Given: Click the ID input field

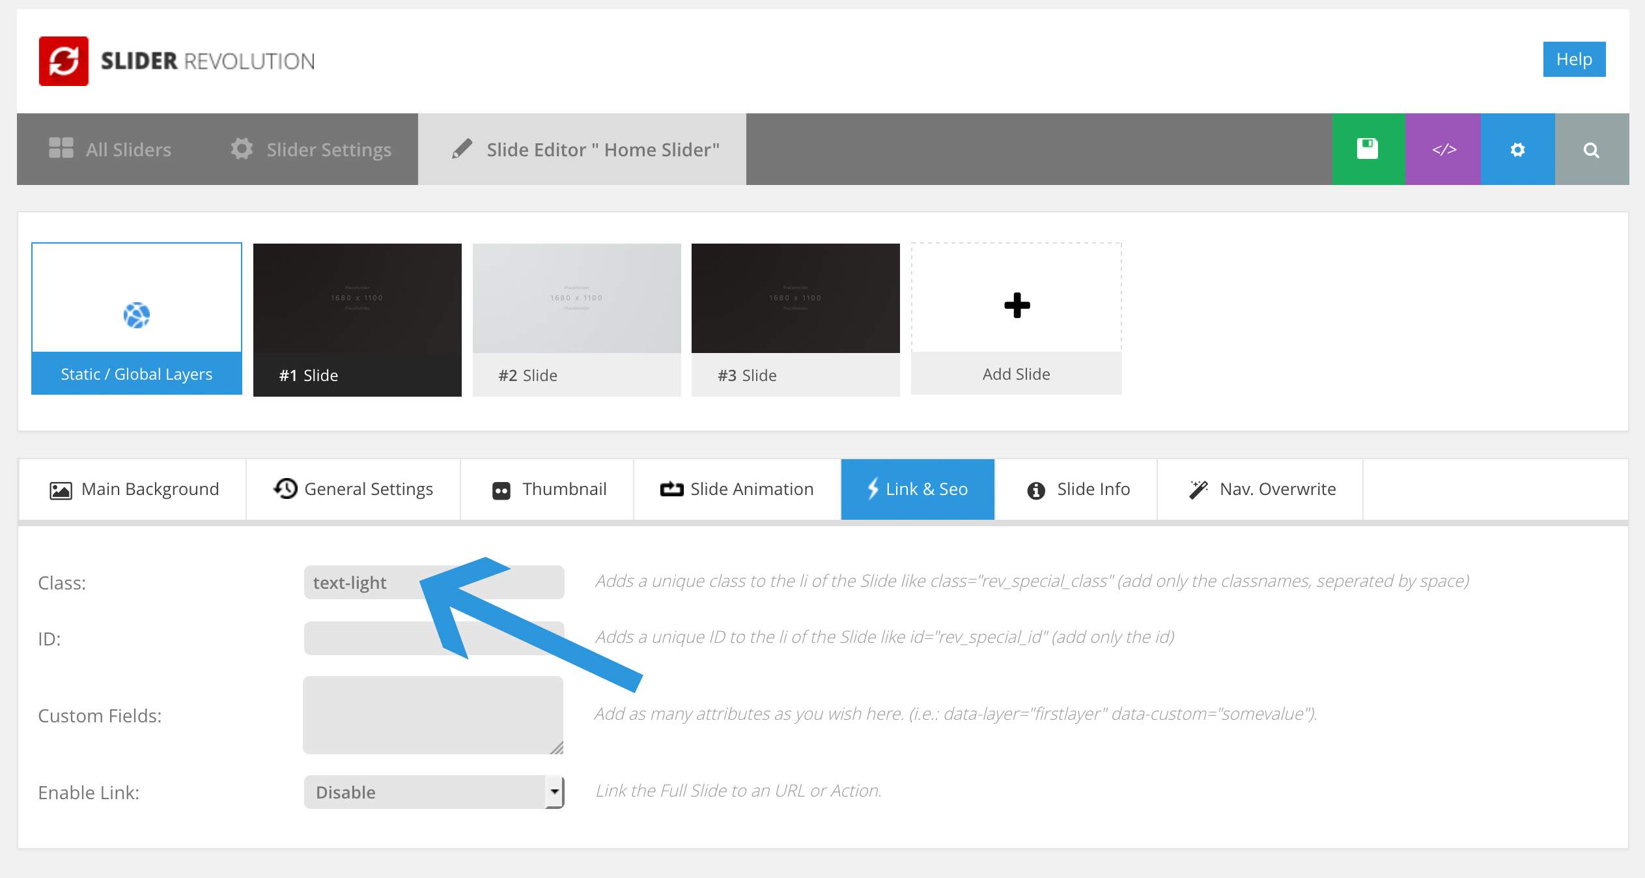Looking at the screenshot, I should pos(434,638).
